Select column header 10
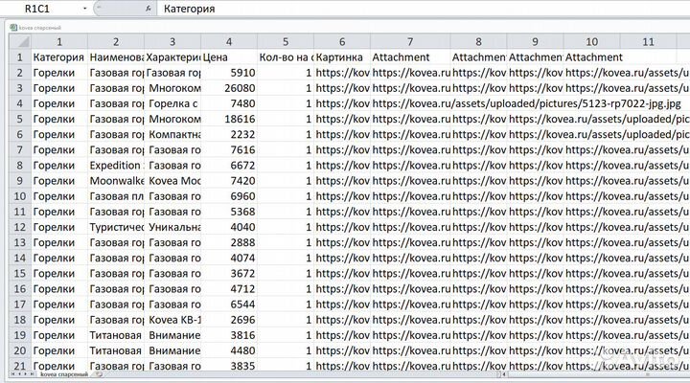 tap(592, 42)
